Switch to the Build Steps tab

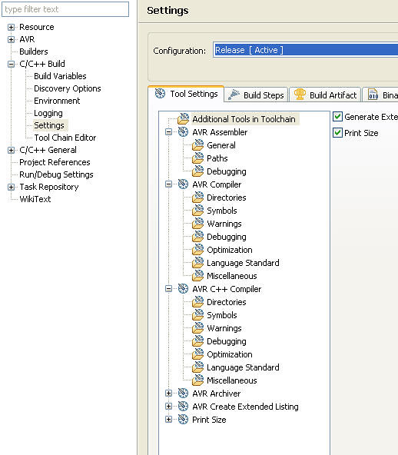tap(257, 95)
